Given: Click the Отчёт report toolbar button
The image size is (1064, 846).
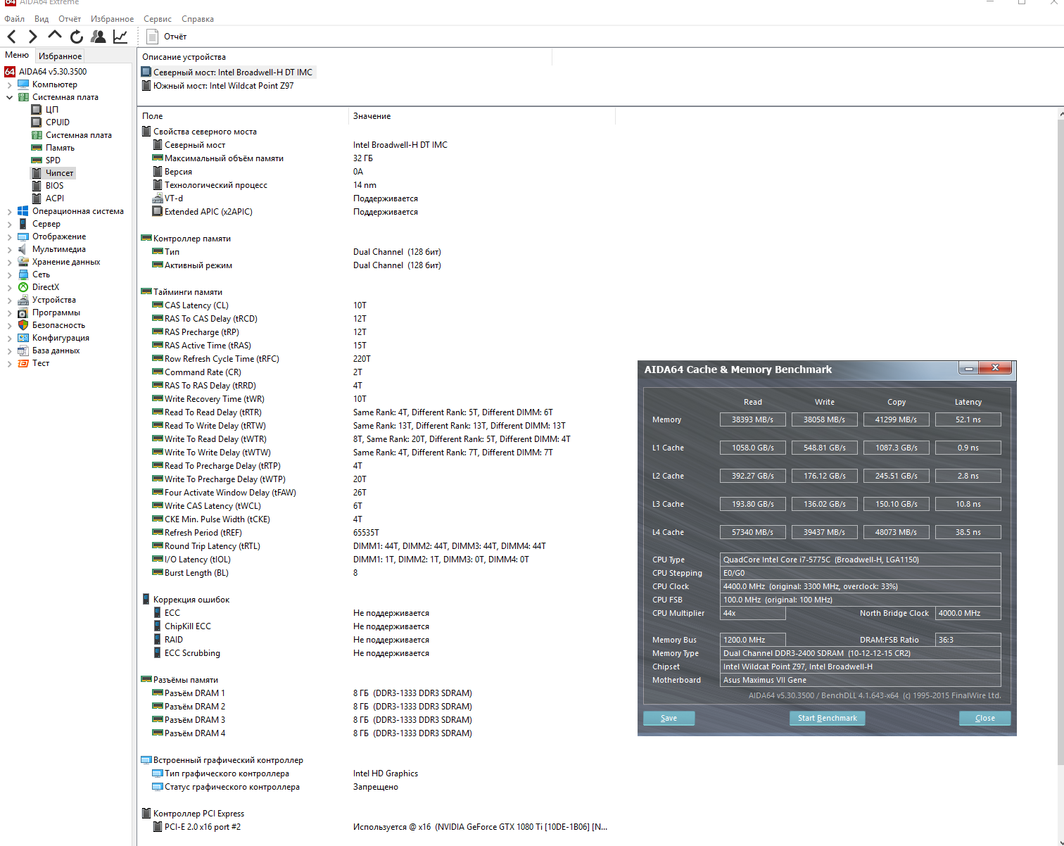Looking at the screenshot, I should coord(167,37).
